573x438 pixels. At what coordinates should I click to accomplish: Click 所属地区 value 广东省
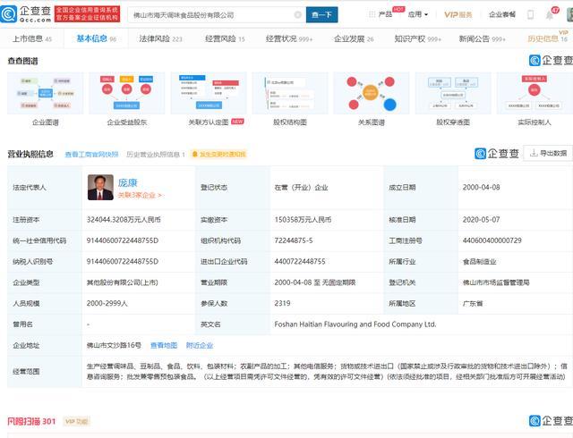coord(473,303)
